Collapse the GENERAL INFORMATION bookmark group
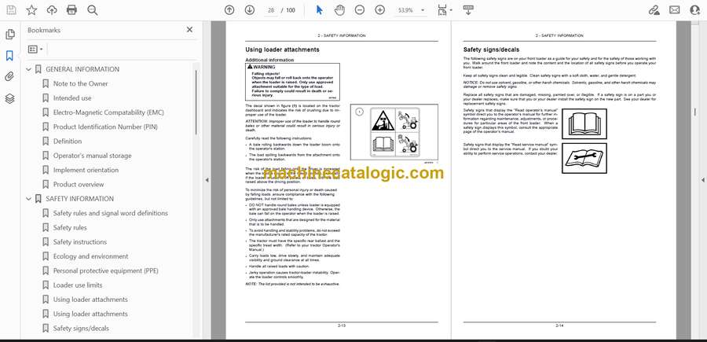 coord(28,69)
